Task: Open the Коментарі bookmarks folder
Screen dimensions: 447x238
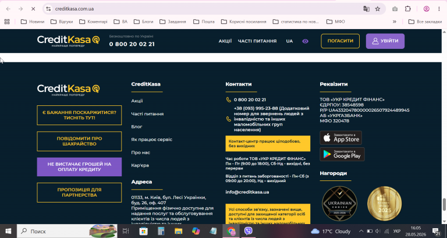Action: click(x=93, y=22)
